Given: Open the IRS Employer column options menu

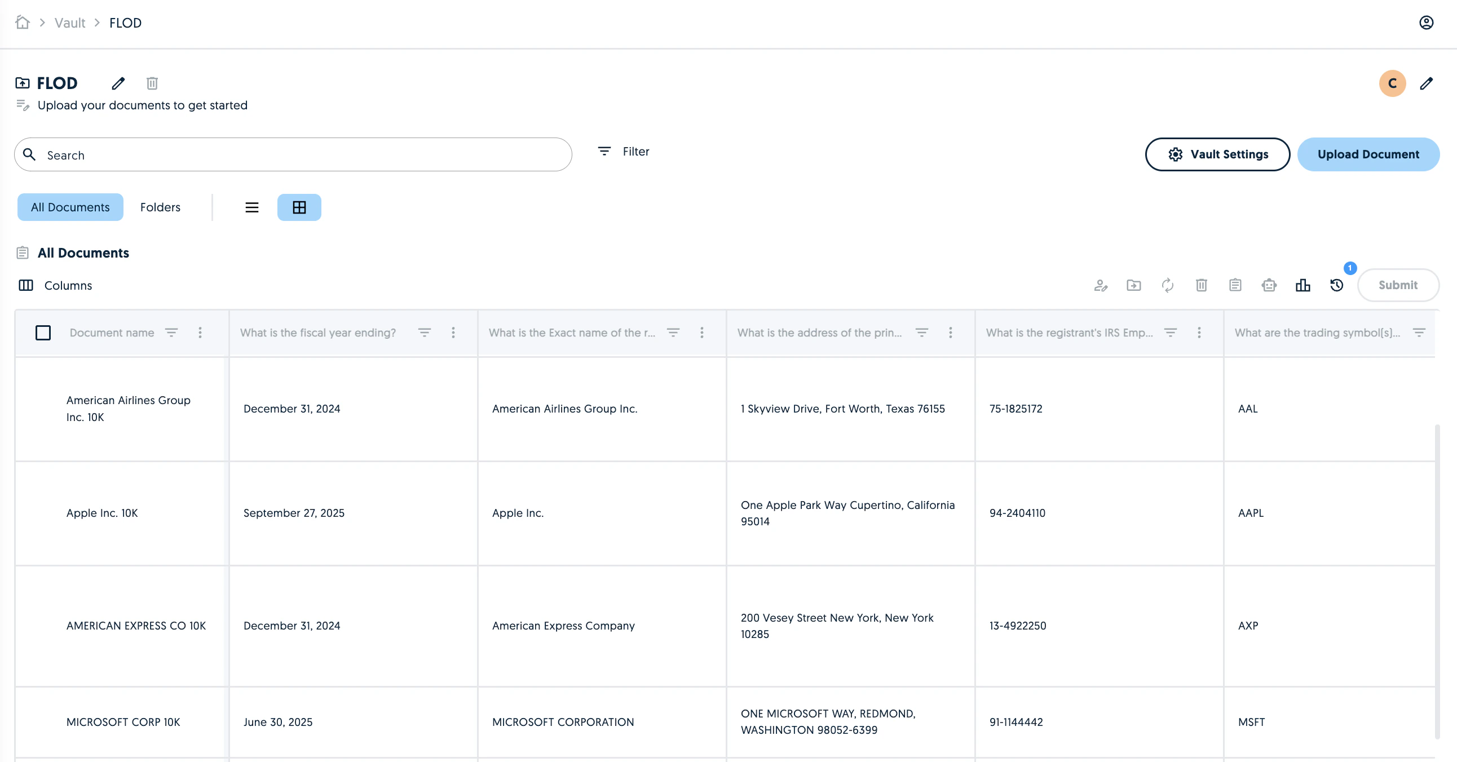Looking at the screenshot, I should [x=1199, y=333].
